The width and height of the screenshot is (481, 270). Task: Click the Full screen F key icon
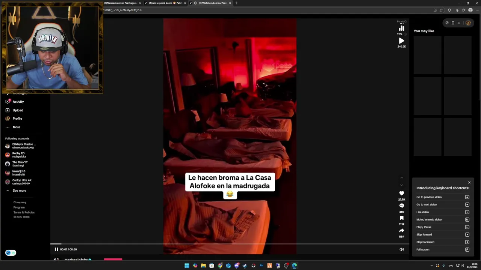point(467,250)
